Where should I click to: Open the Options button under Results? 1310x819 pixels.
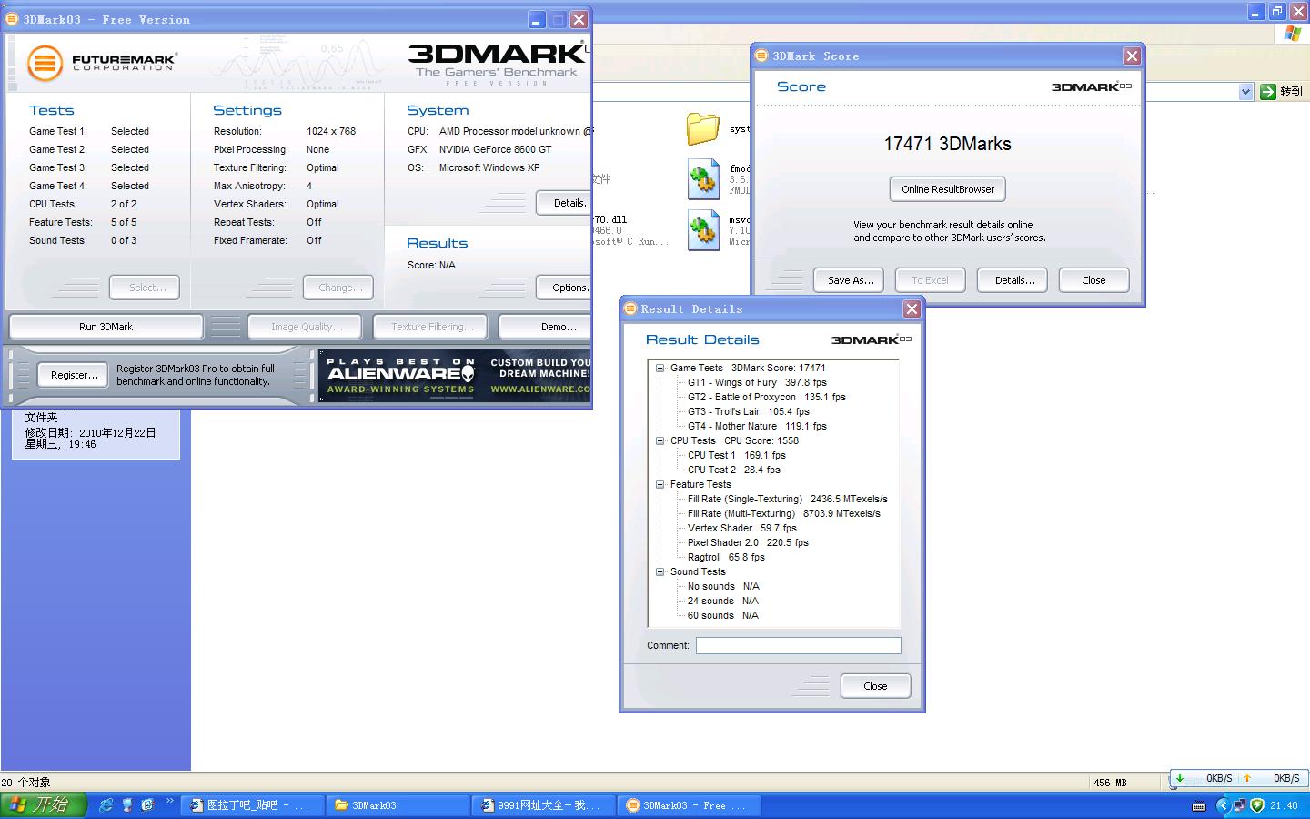pos(564,288)
